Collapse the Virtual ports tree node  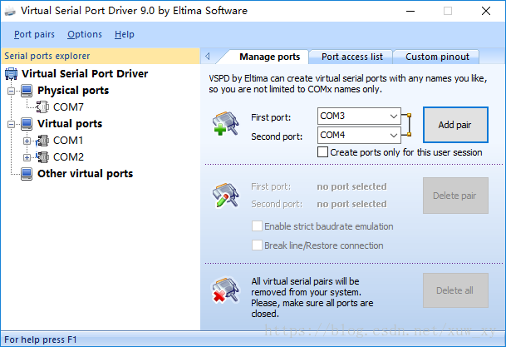[12, 124]
